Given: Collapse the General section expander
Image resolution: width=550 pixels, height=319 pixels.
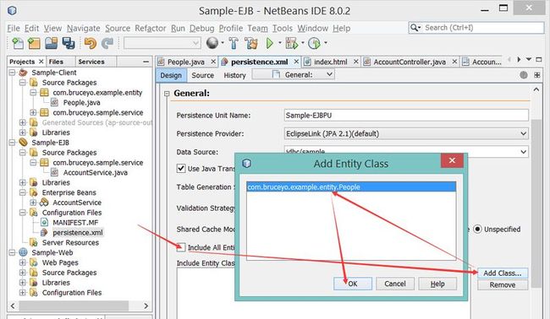Looking at the screenshot, I should 167,94.
